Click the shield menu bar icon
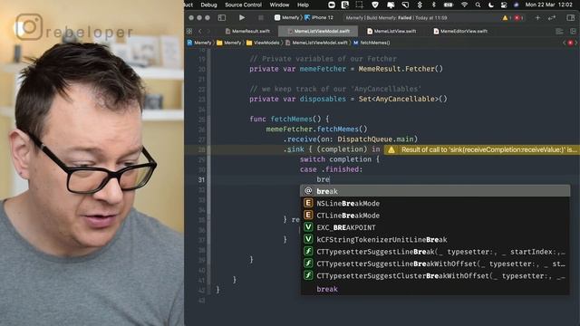Screen dimensions: 580x326 point(375,5)
